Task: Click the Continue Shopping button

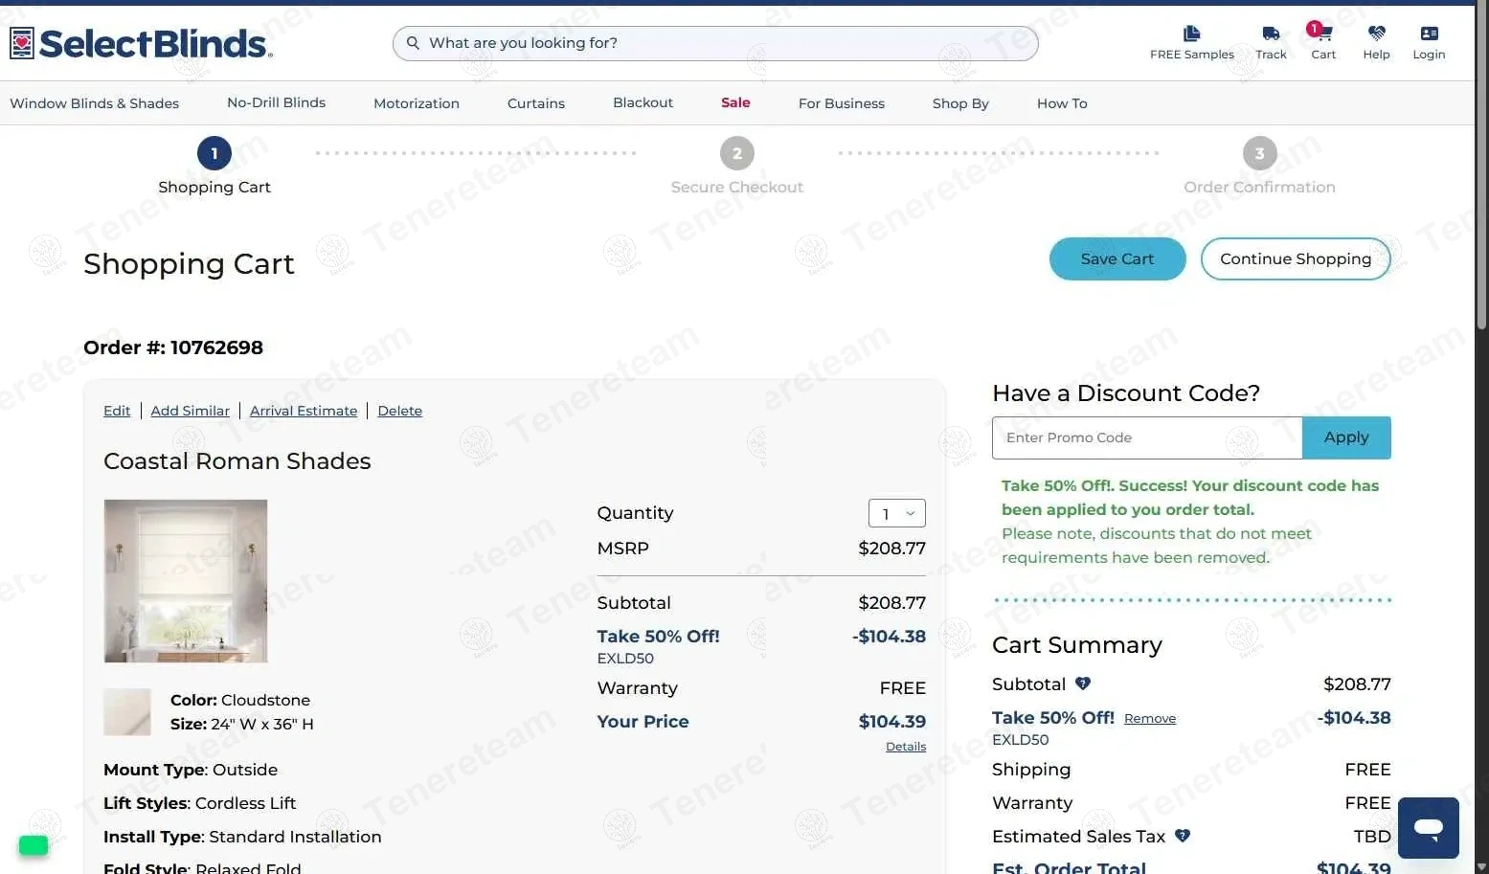Action: [x=1295, y=259]
